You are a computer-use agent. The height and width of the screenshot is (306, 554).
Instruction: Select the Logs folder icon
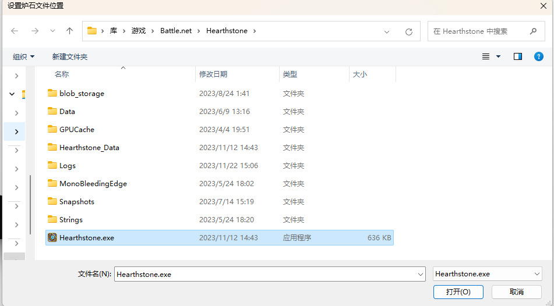point(52,165)
